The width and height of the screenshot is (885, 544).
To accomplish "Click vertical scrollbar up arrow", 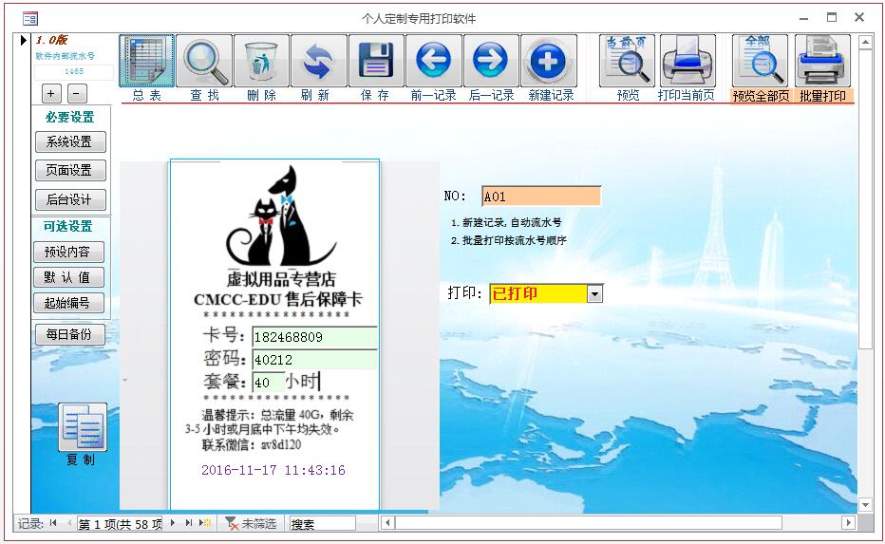I will (865, 42).
